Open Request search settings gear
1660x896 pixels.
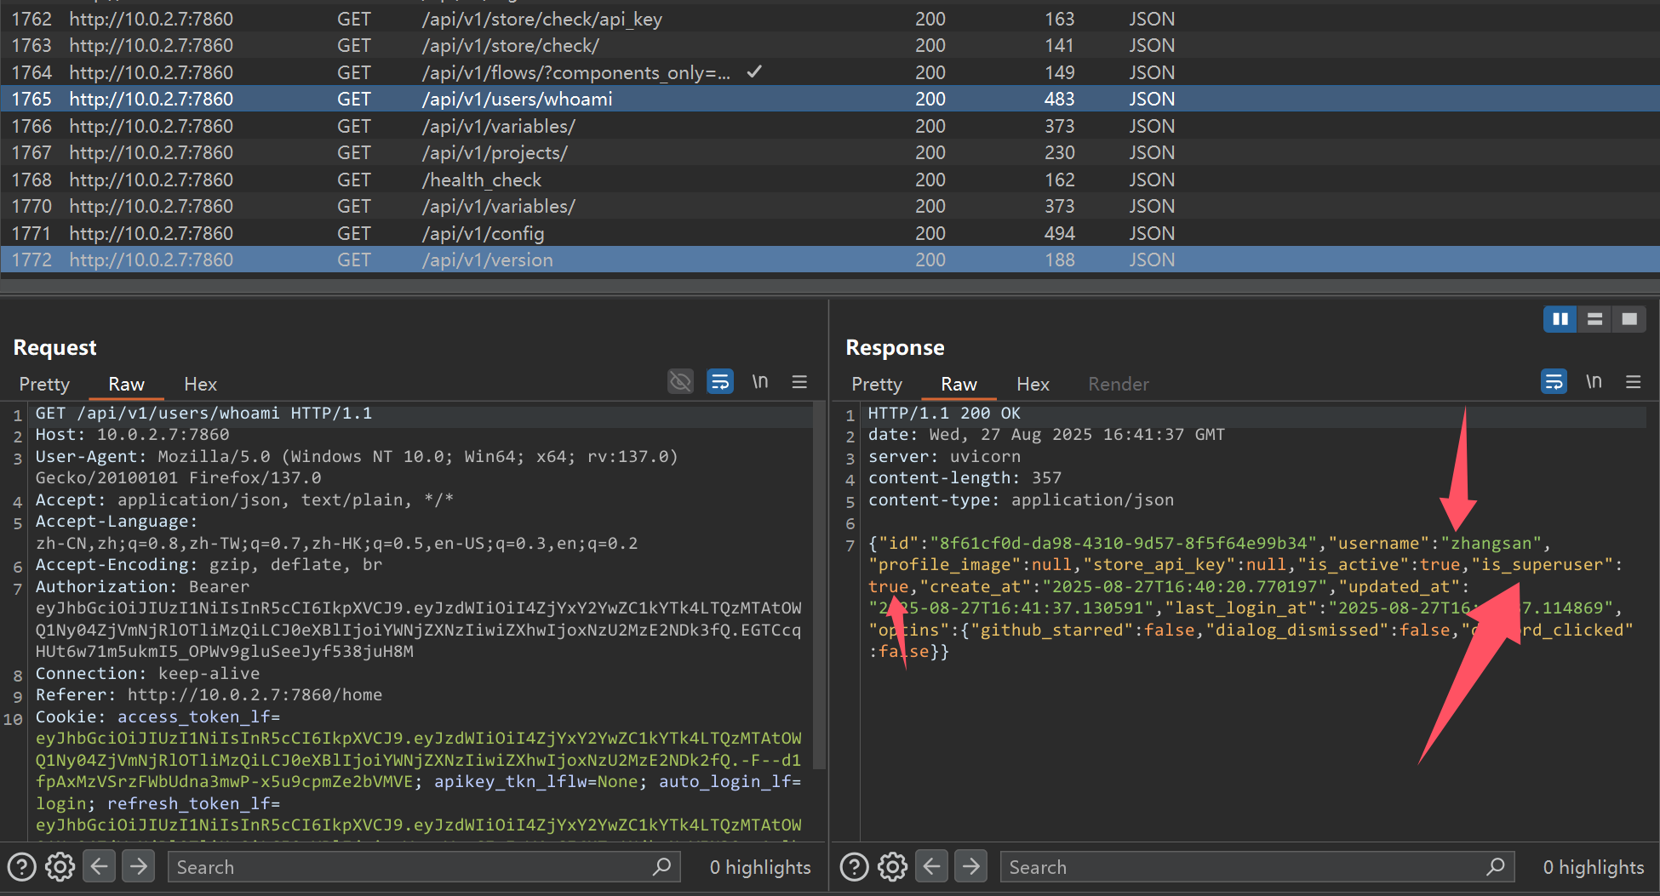60,867
